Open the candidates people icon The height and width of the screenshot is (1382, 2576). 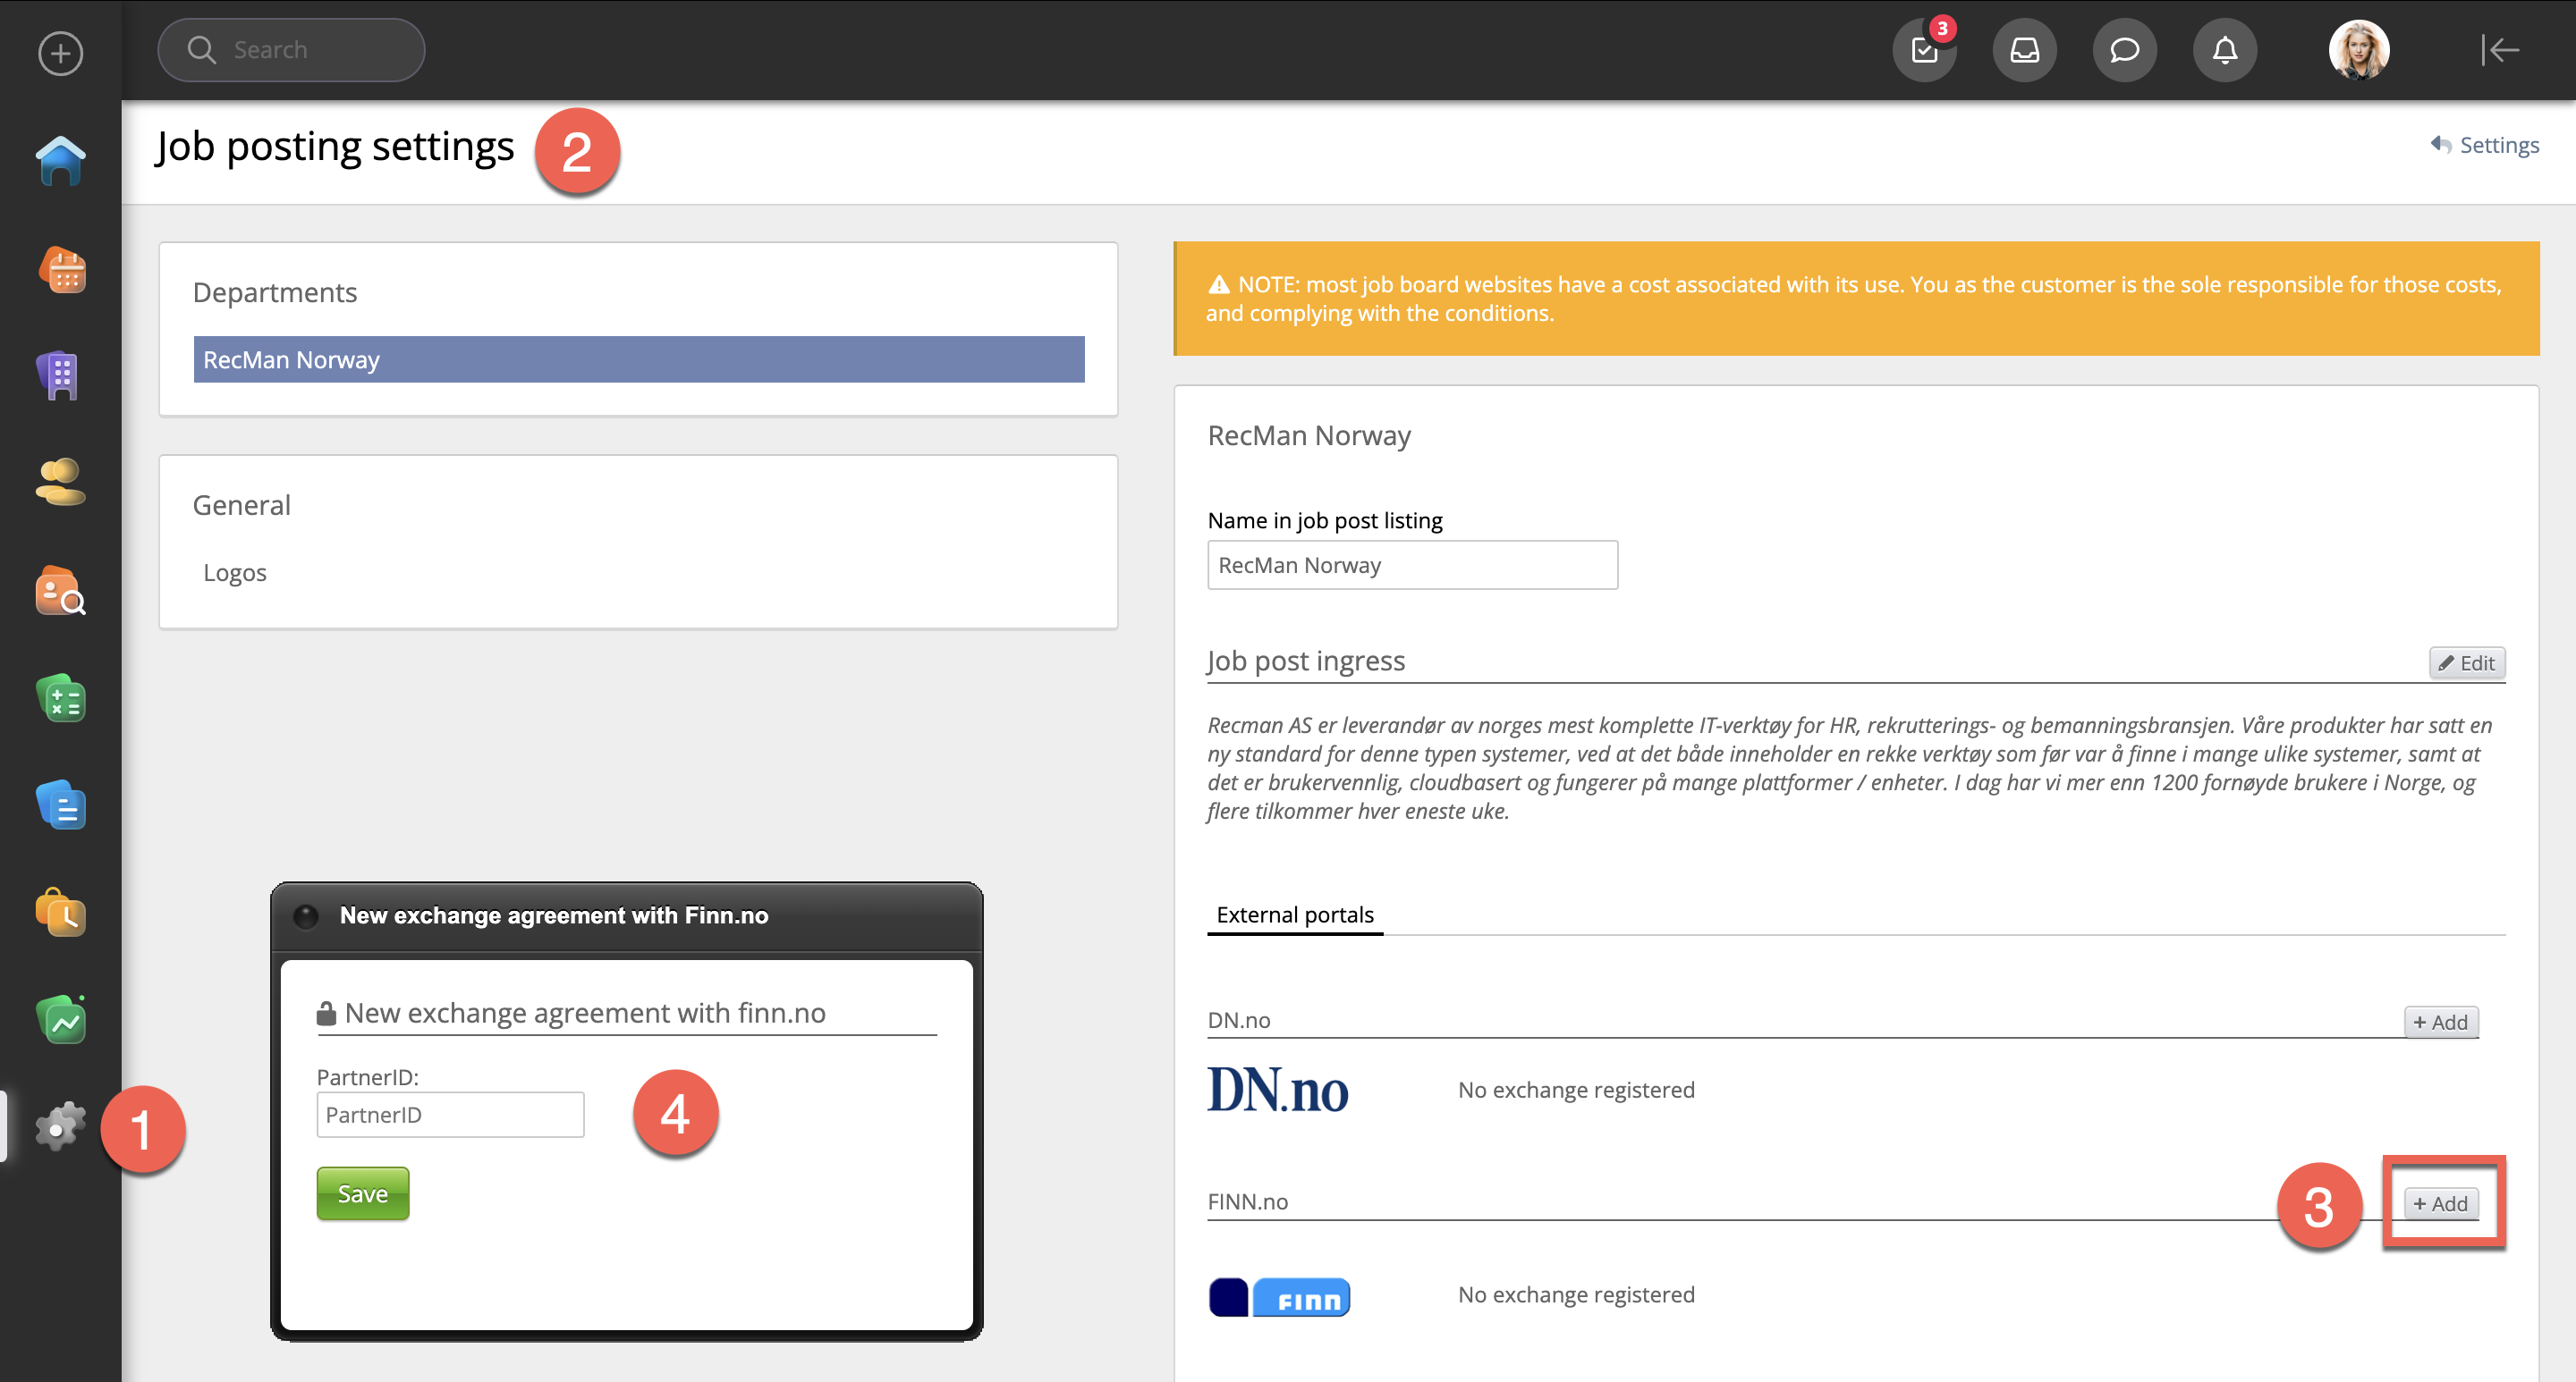pyautogui.click(x=60, y=482)
